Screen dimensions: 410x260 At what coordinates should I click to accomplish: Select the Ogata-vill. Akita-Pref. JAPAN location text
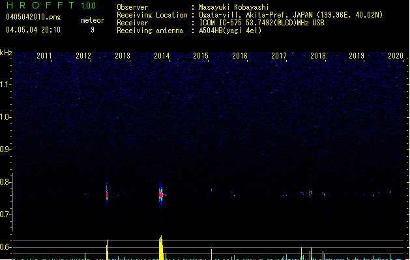click(291, 15)
